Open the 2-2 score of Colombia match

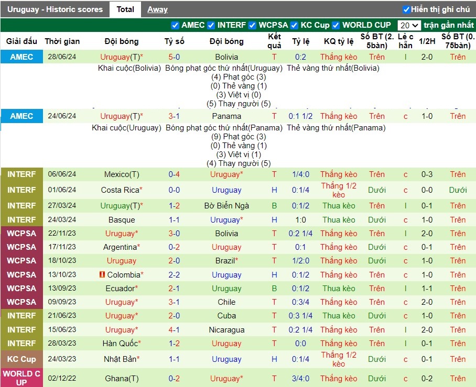[174, 275]
